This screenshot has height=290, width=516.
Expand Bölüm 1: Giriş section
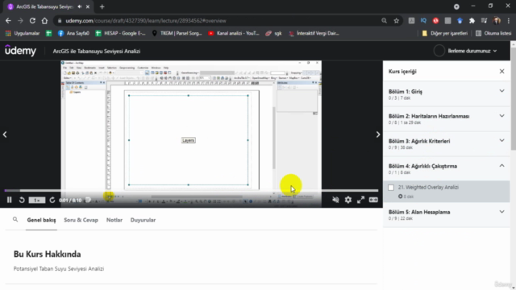(x=446, y=94)
